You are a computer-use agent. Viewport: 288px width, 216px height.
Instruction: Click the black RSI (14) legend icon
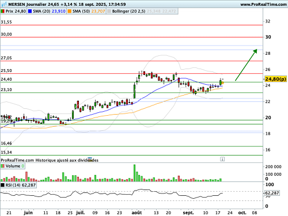(3, 185)
